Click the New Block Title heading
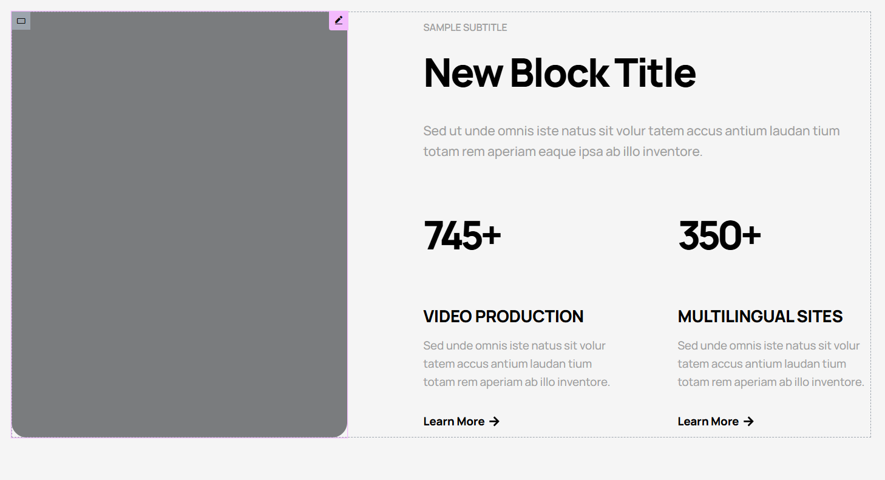 tap(560, 73)
